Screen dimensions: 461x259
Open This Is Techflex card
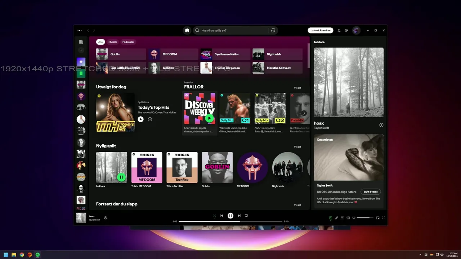click(x=182, y=170)
